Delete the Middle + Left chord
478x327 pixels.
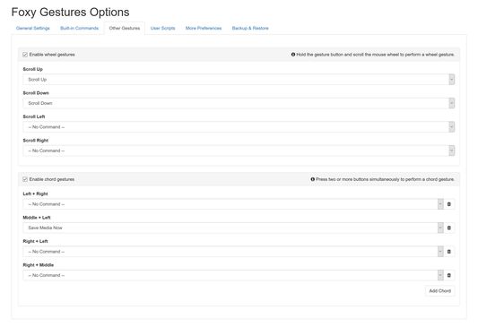click(x=448, y=228)
